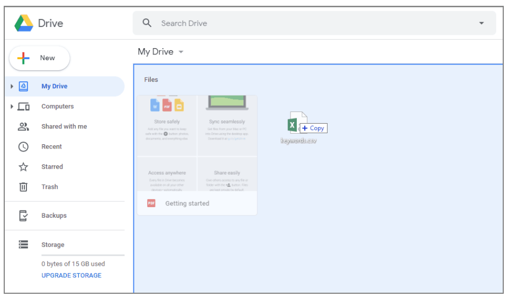Select the Getting started file name
Viewport: 508px width, 298px height.
click(187, 203)
